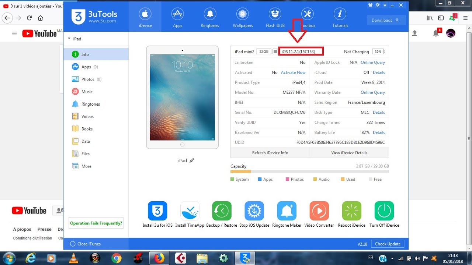Image resolution: width=472 pixels, height=265 pixels.
Task: Click Install 3u for iOS icon
Action: (157, 211)
